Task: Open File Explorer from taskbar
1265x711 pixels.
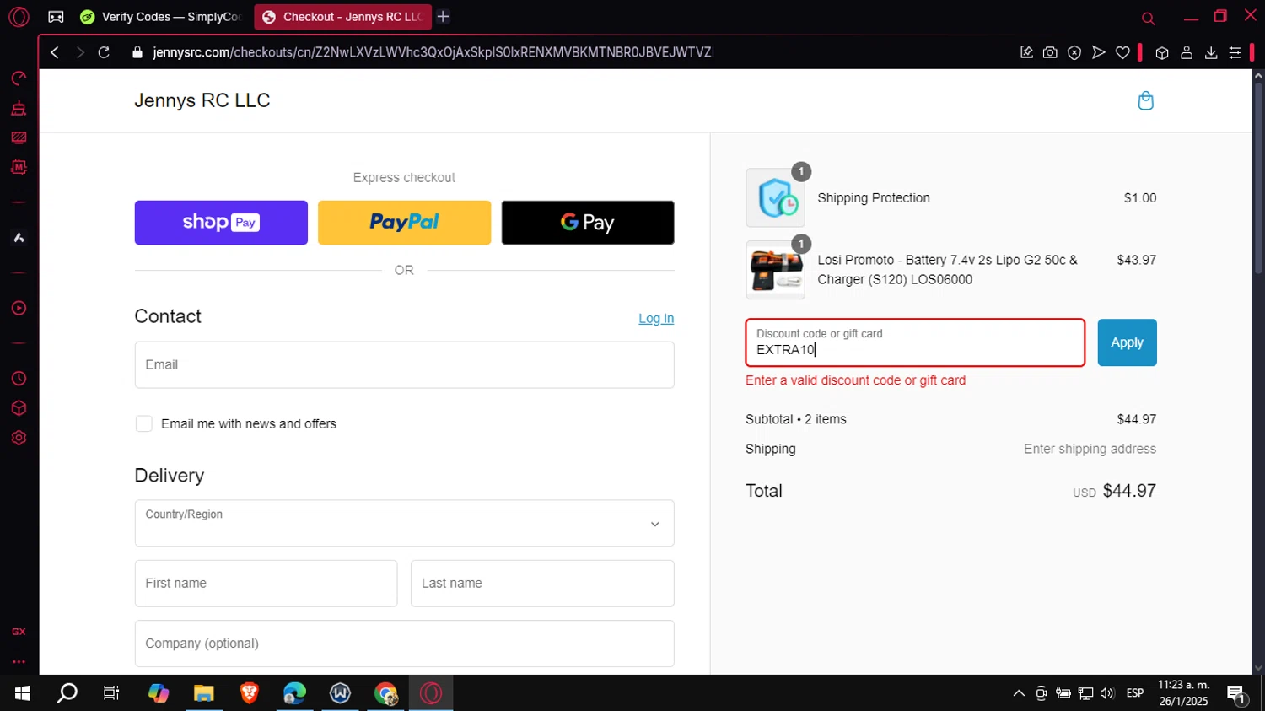Action: click(x=203, y=693)
